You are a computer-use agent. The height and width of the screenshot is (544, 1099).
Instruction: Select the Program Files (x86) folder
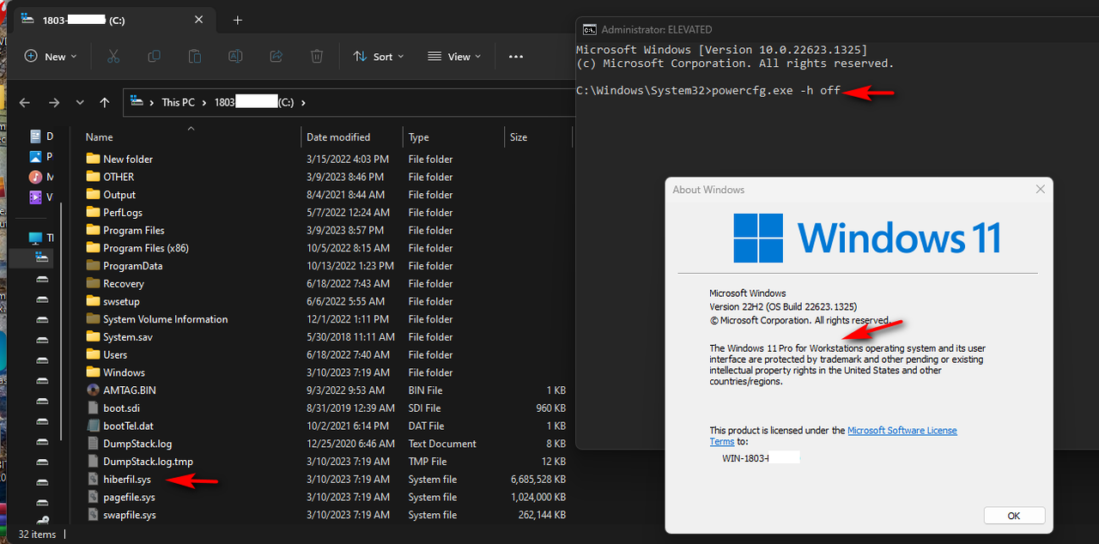click(x=146, y=248)
